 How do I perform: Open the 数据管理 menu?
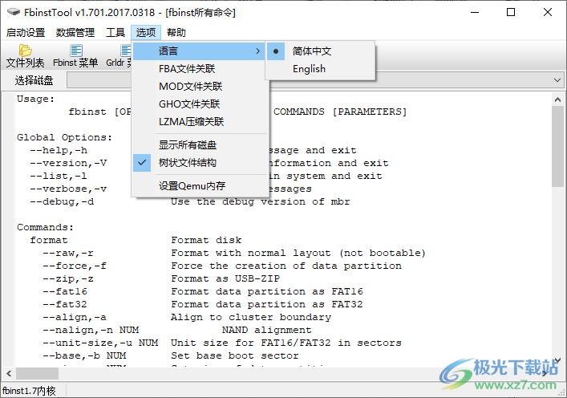(x=75, y=33)
